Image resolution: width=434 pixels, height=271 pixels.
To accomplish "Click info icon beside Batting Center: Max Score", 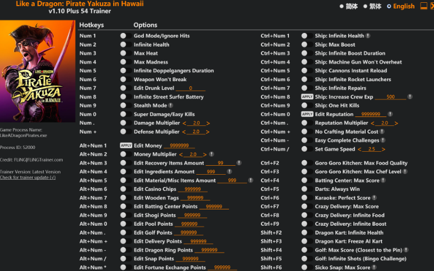I will point(383,180).
